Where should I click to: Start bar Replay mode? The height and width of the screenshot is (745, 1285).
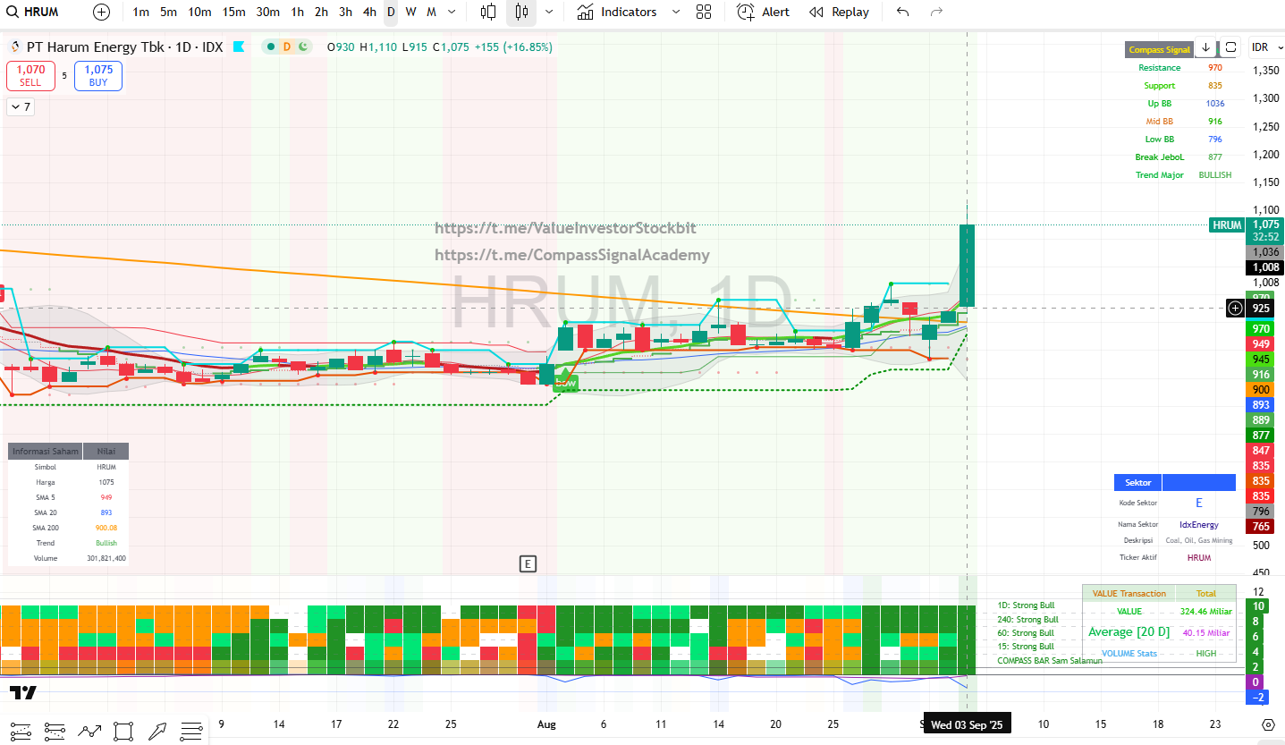pyautogui.click(x=839, y=12)
